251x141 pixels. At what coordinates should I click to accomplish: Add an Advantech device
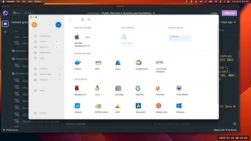[140, 108]
